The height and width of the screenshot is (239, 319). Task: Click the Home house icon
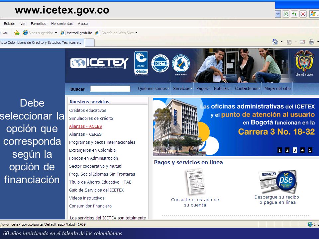pyautogui.click(x=275, y=42)
